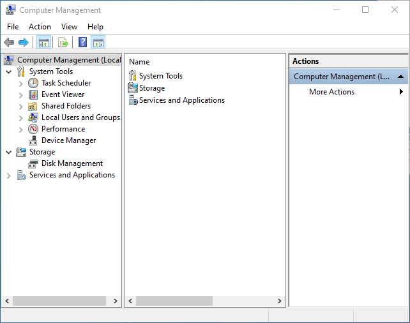
Task: Select Storage text in center list
Action: click(x=152, y=88)
